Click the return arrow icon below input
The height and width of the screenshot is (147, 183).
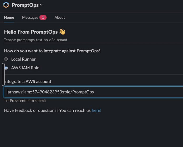pyautogui.click(x=7, y=101)
